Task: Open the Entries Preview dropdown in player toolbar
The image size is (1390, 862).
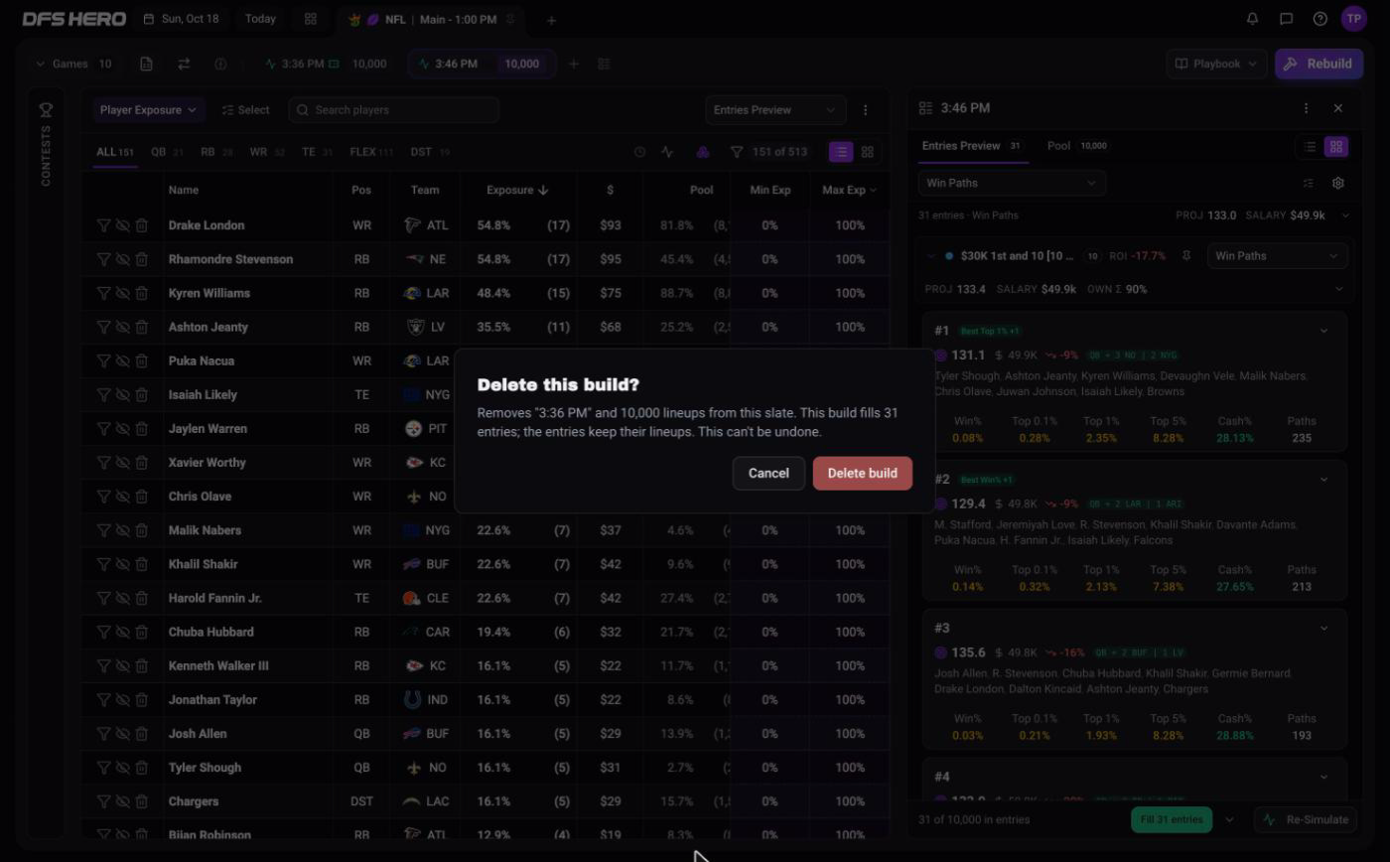Action: (775, 110)
